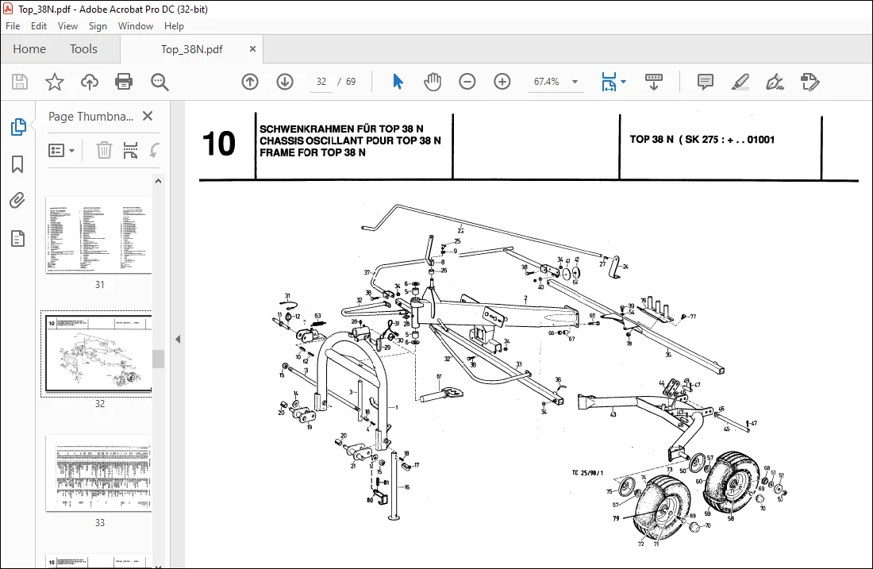This screenshot has width=873, height=569.
Task: Open the Window menu
Action: pyautogui.click(x=135, y=26)
